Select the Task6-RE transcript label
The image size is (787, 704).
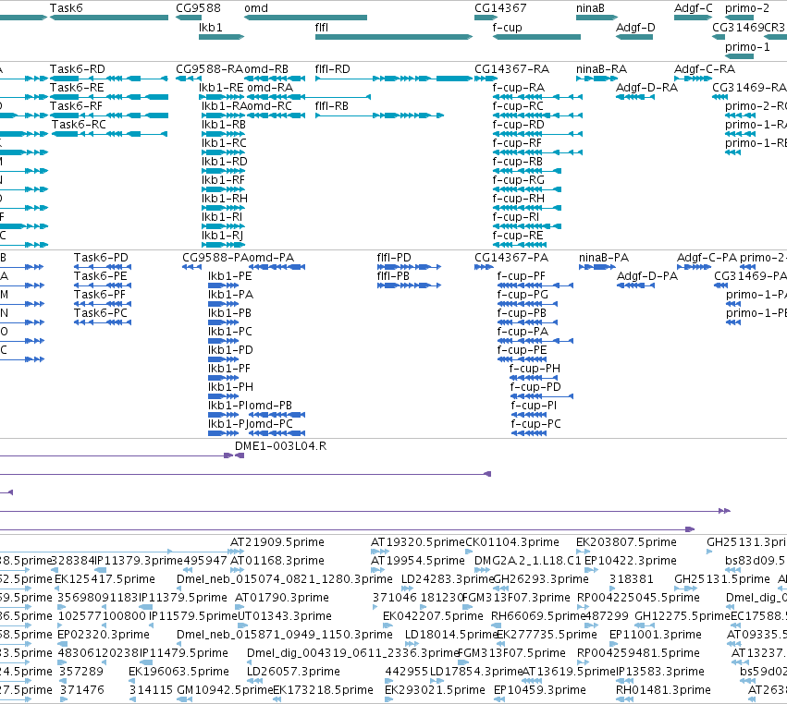(x=77, y=88)
